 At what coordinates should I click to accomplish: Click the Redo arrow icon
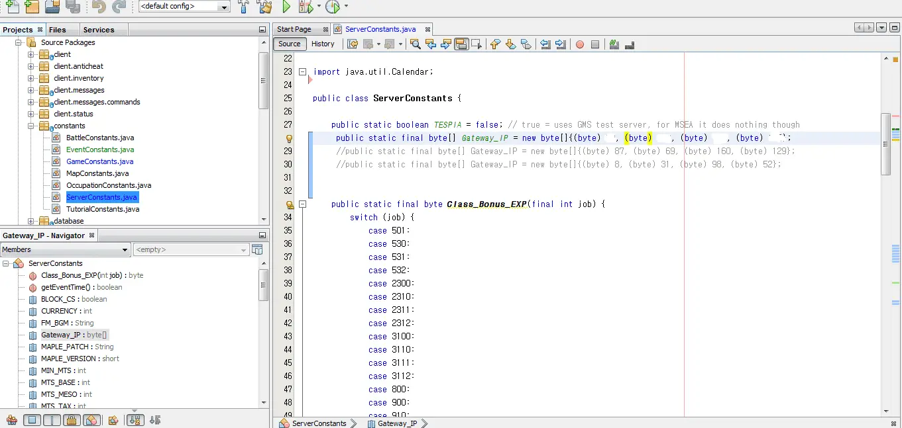pyautogui.click(x=119, y=7)
